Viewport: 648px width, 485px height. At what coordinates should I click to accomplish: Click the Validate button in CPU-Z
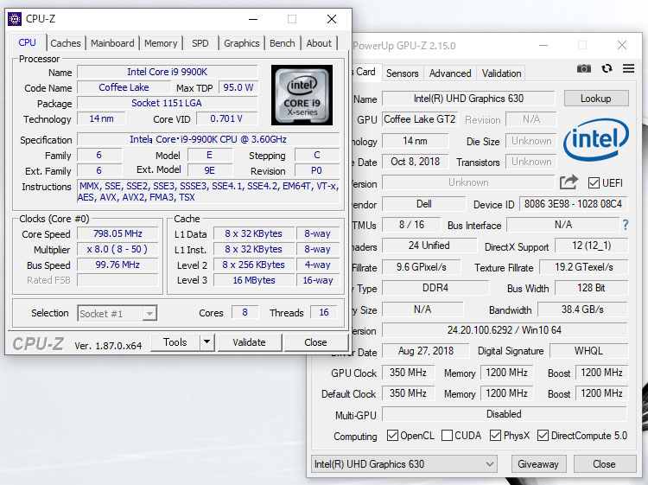pos(249,342)
